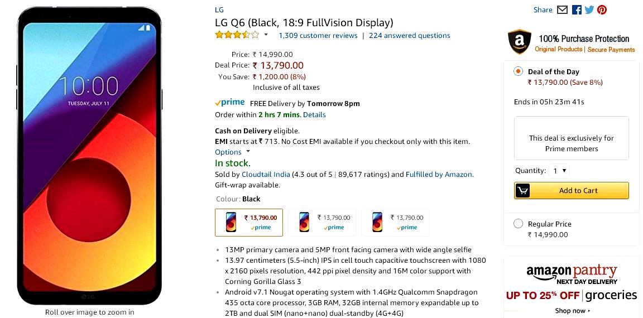Click the LG Q6 product image
Image resolution: width=643 pixels, height=318 pixels.
point(89,156)
